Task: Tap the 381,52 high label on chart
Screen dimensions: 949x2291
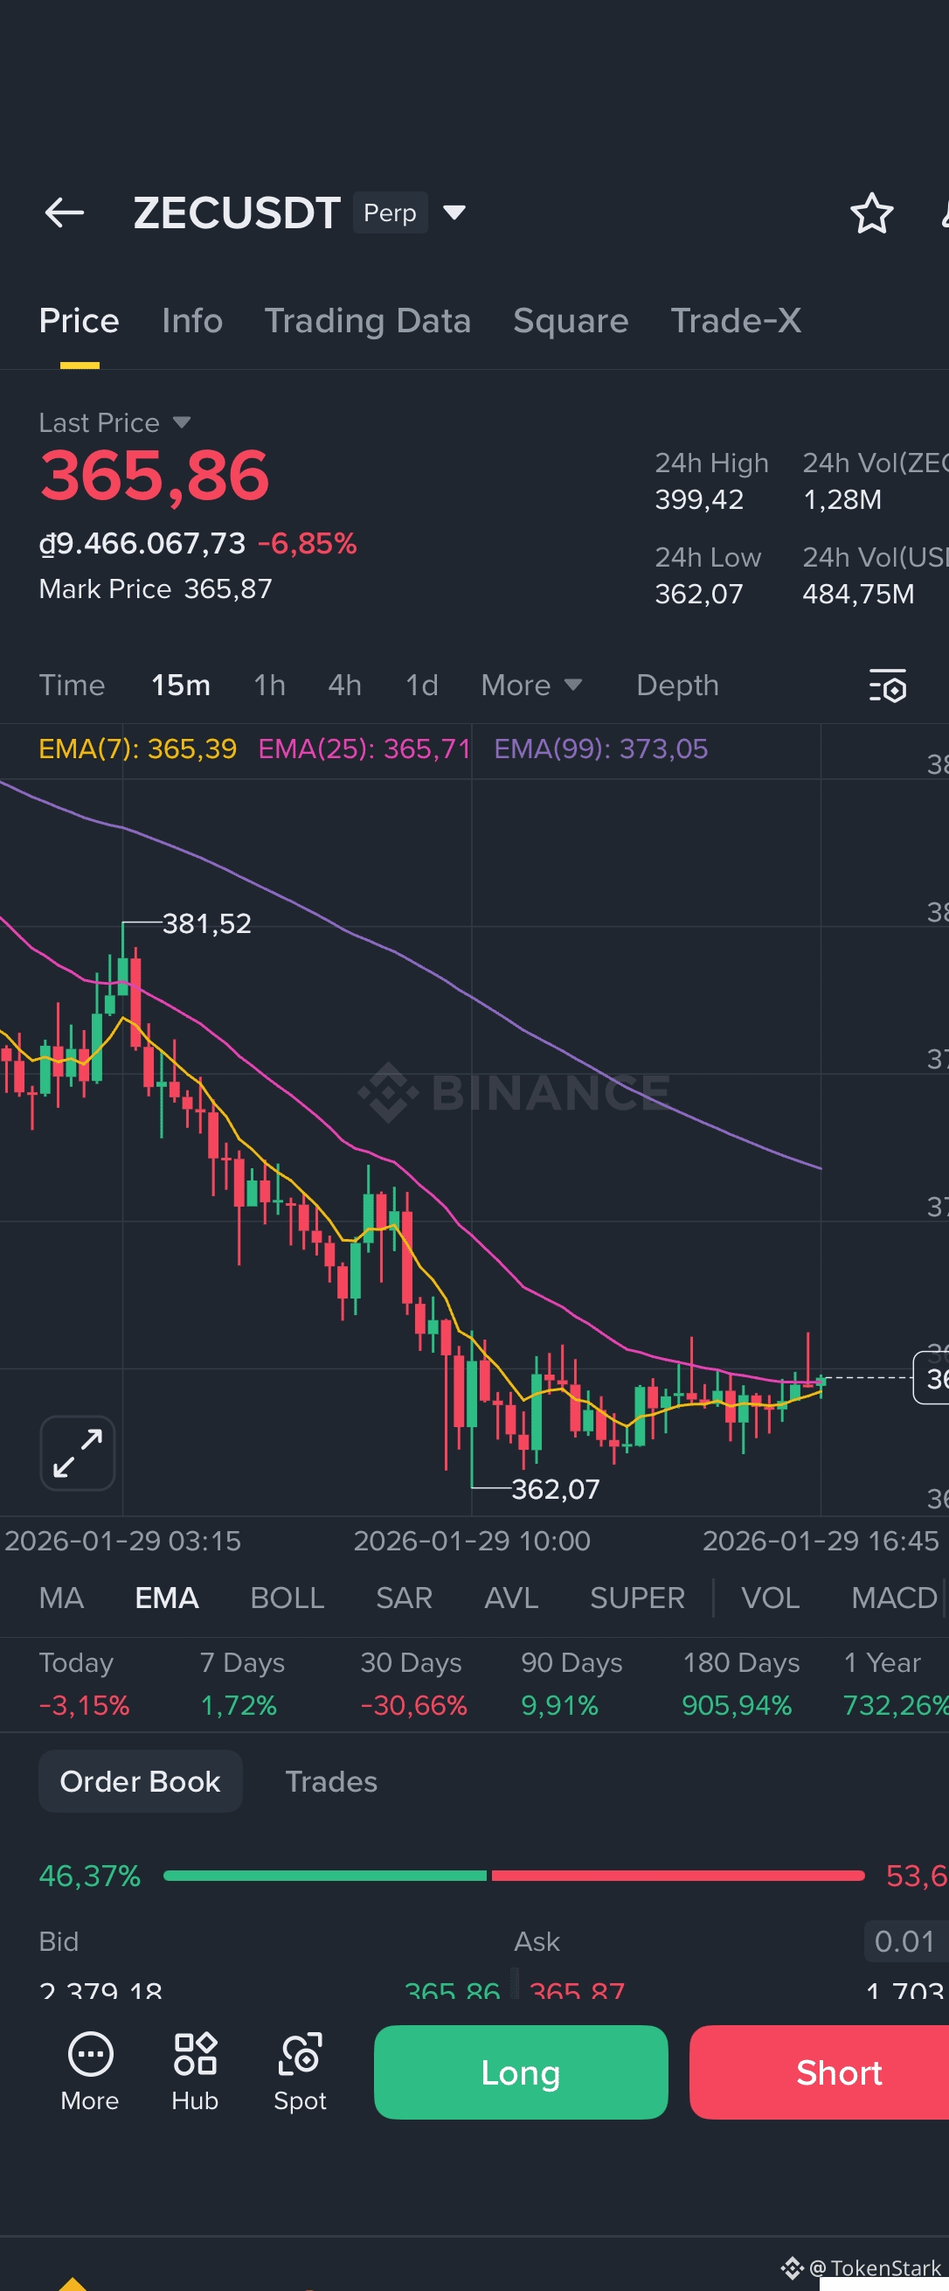Action: click(x=206, y=923)
